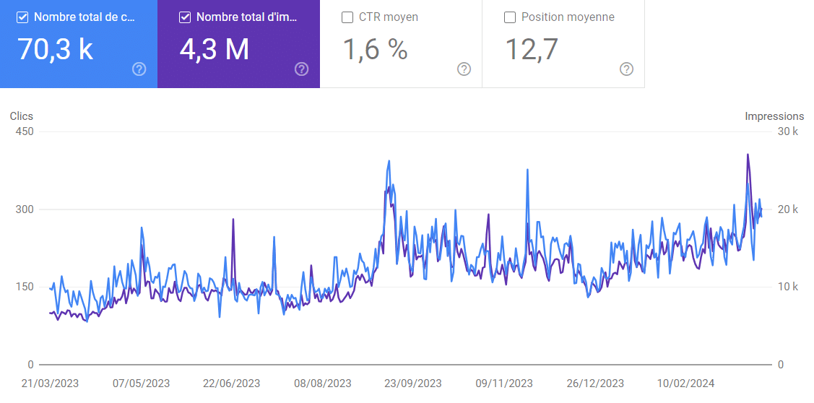
Task: Click the tallest purple impressions peak
Action: click(x=748, y=155)
